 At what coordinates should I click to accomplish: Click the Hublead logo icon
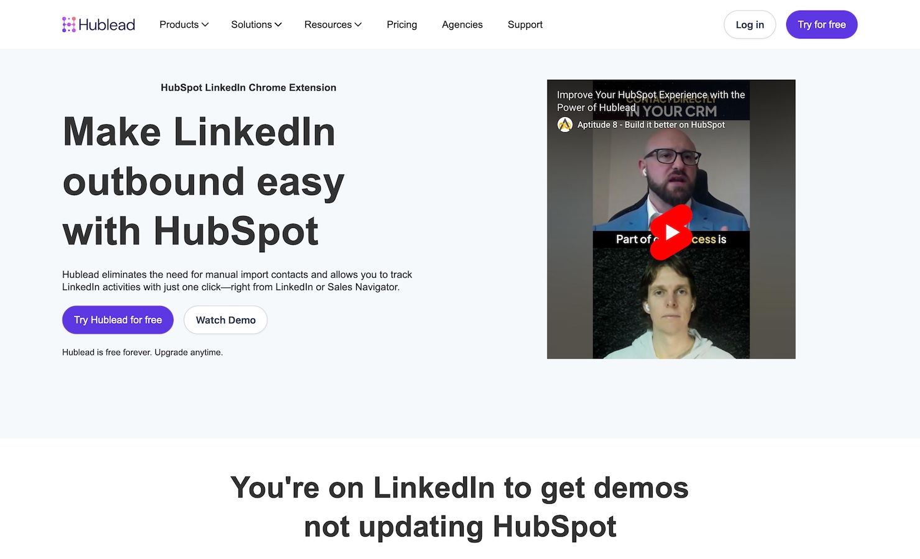pos(69,24)
